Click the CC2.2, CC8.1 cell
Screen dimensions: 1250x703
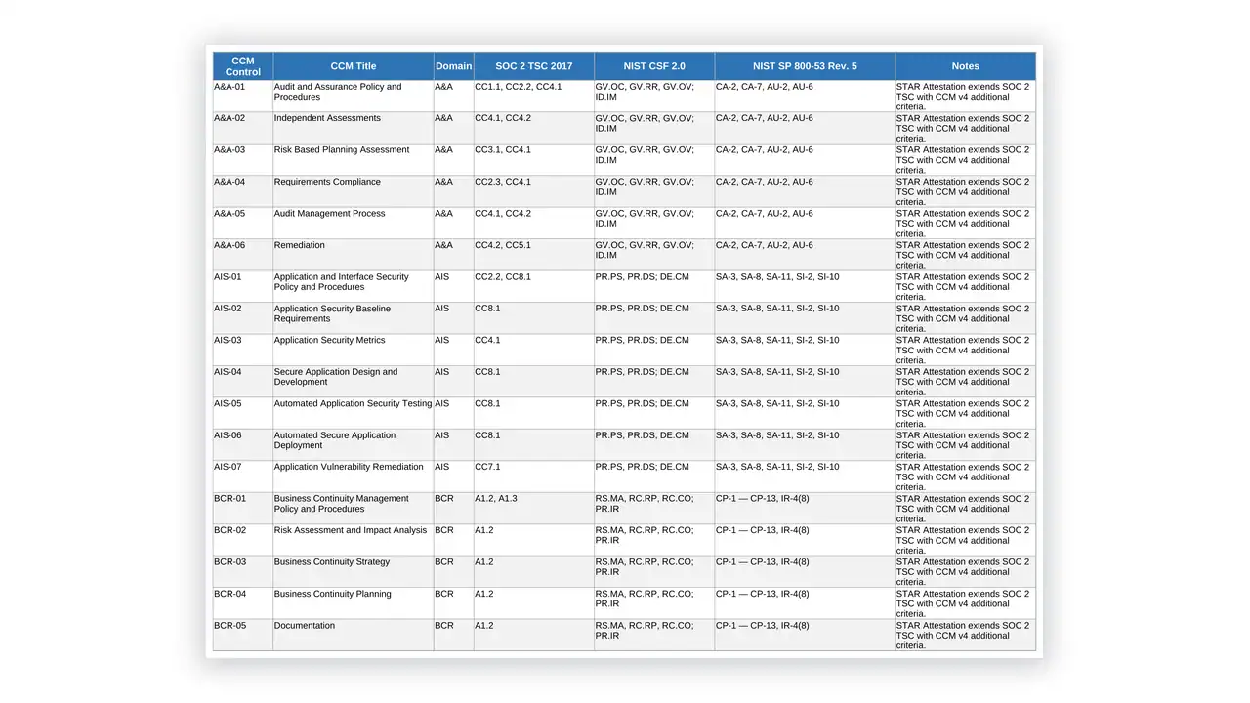[x=534, y=287]
